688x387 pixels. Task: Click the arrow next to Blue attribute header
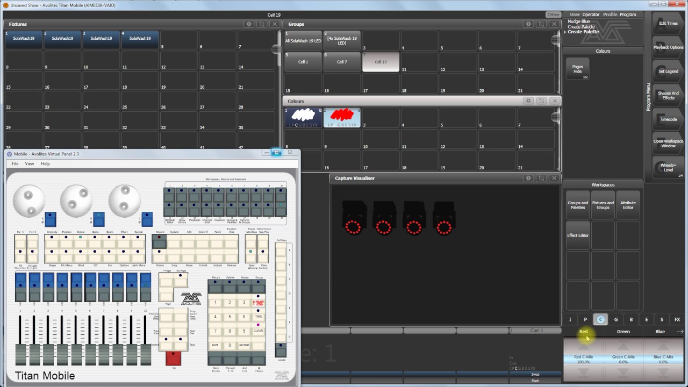pyautogui.click(x=679, y=332)
